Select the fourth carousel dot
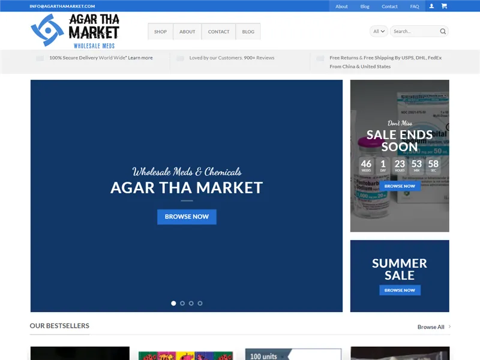The image size is (480, 360). pyautogui.click(x=199, y=304)
